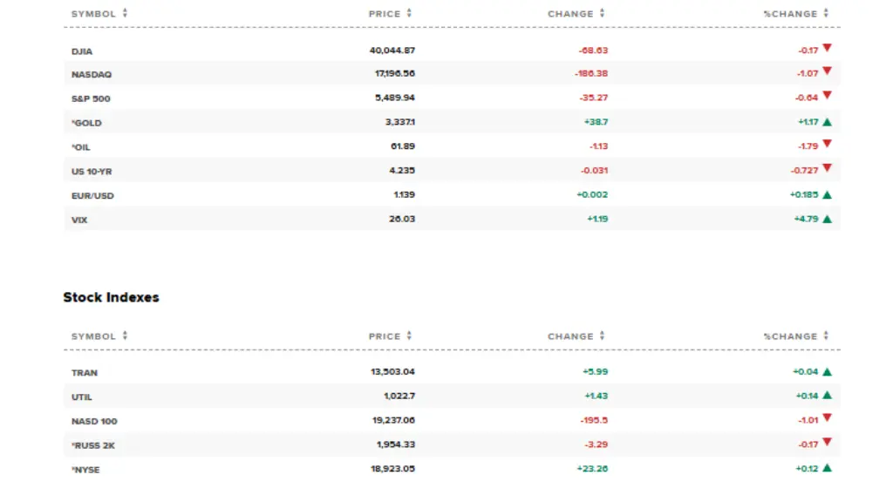
Task: Sort Stock Indexes table by CHANGE arrows
Action: 602,336
